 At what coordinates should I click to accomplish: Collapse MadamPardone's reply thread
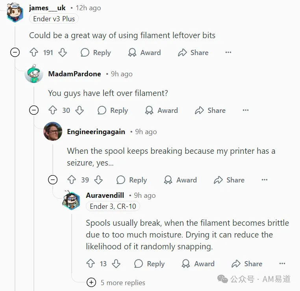click(34, 110)
